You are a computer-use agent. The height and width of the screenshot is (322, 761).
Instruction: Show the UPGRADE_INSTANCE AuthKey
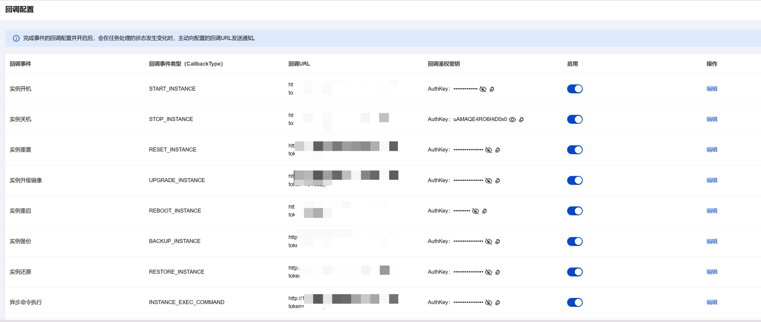[489, 180]
